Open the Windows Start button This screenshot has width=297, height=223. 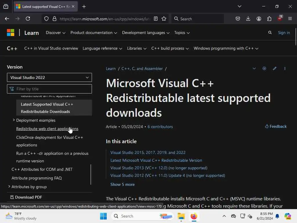[x=103, y=216]
